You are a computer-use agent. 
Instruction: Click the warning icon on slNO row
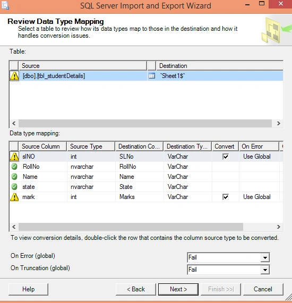pyautogui.click(x=14, y=157)
